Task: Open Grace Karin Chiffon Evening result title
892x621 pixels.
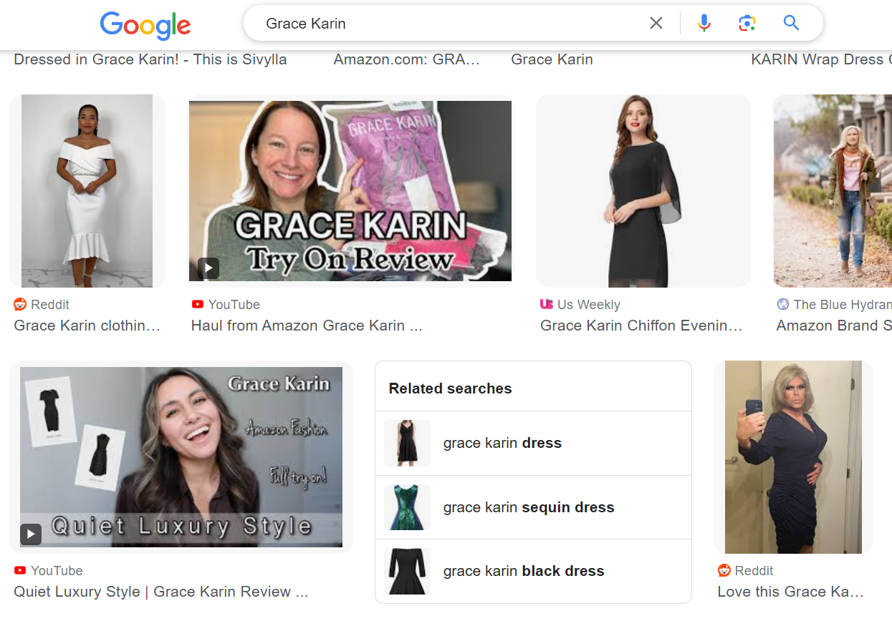Action: click(641, 326)
